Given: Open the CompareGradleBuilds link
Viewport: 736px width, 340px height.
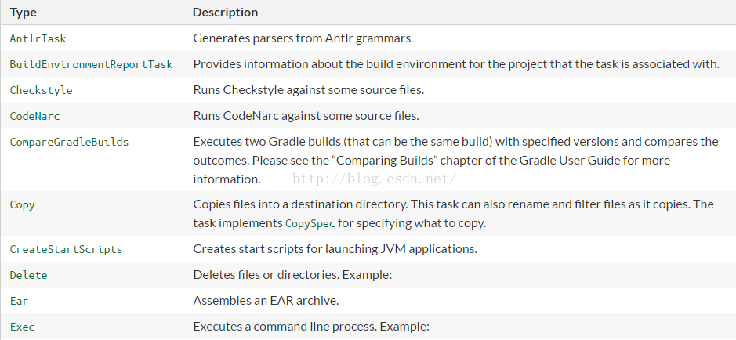Looking at the screenshot, I should tap(69, 142).
